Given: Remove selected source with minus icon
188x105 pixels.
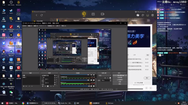Looking at the screenshot, I should click(45, 86).
